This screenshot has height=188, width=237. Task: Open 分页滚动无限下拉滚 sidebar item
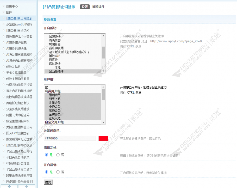19,85
